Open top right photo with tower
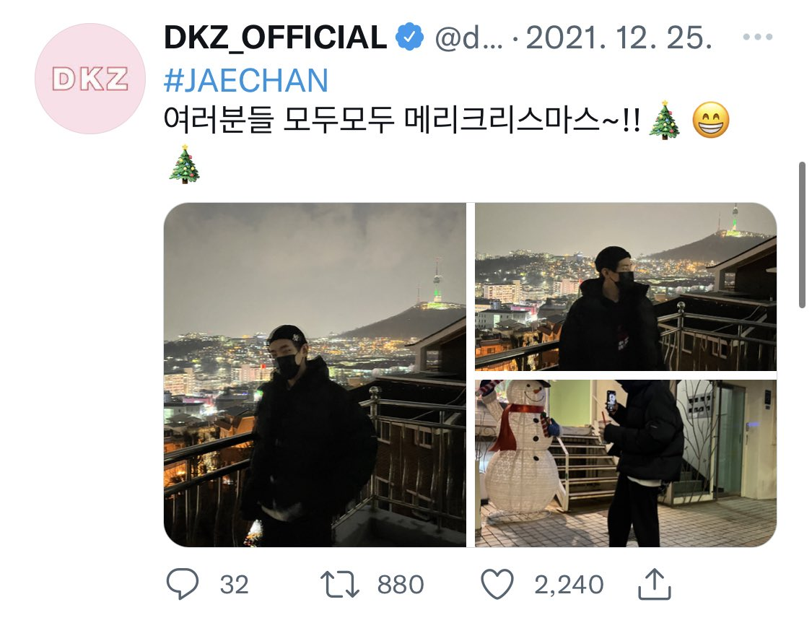Image resolution: width=812 pixels, height=628 pixels. (x=626, y=287)
